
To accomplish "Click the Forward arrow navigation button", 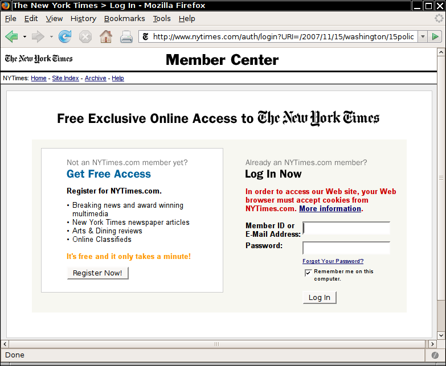I will coord(38,37).
